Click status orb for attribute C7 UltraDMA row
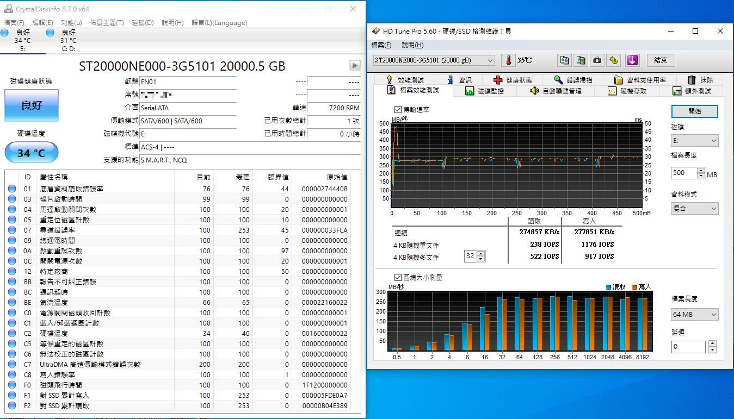The width and height of the screenshot is (734, 419). point(12,364)
